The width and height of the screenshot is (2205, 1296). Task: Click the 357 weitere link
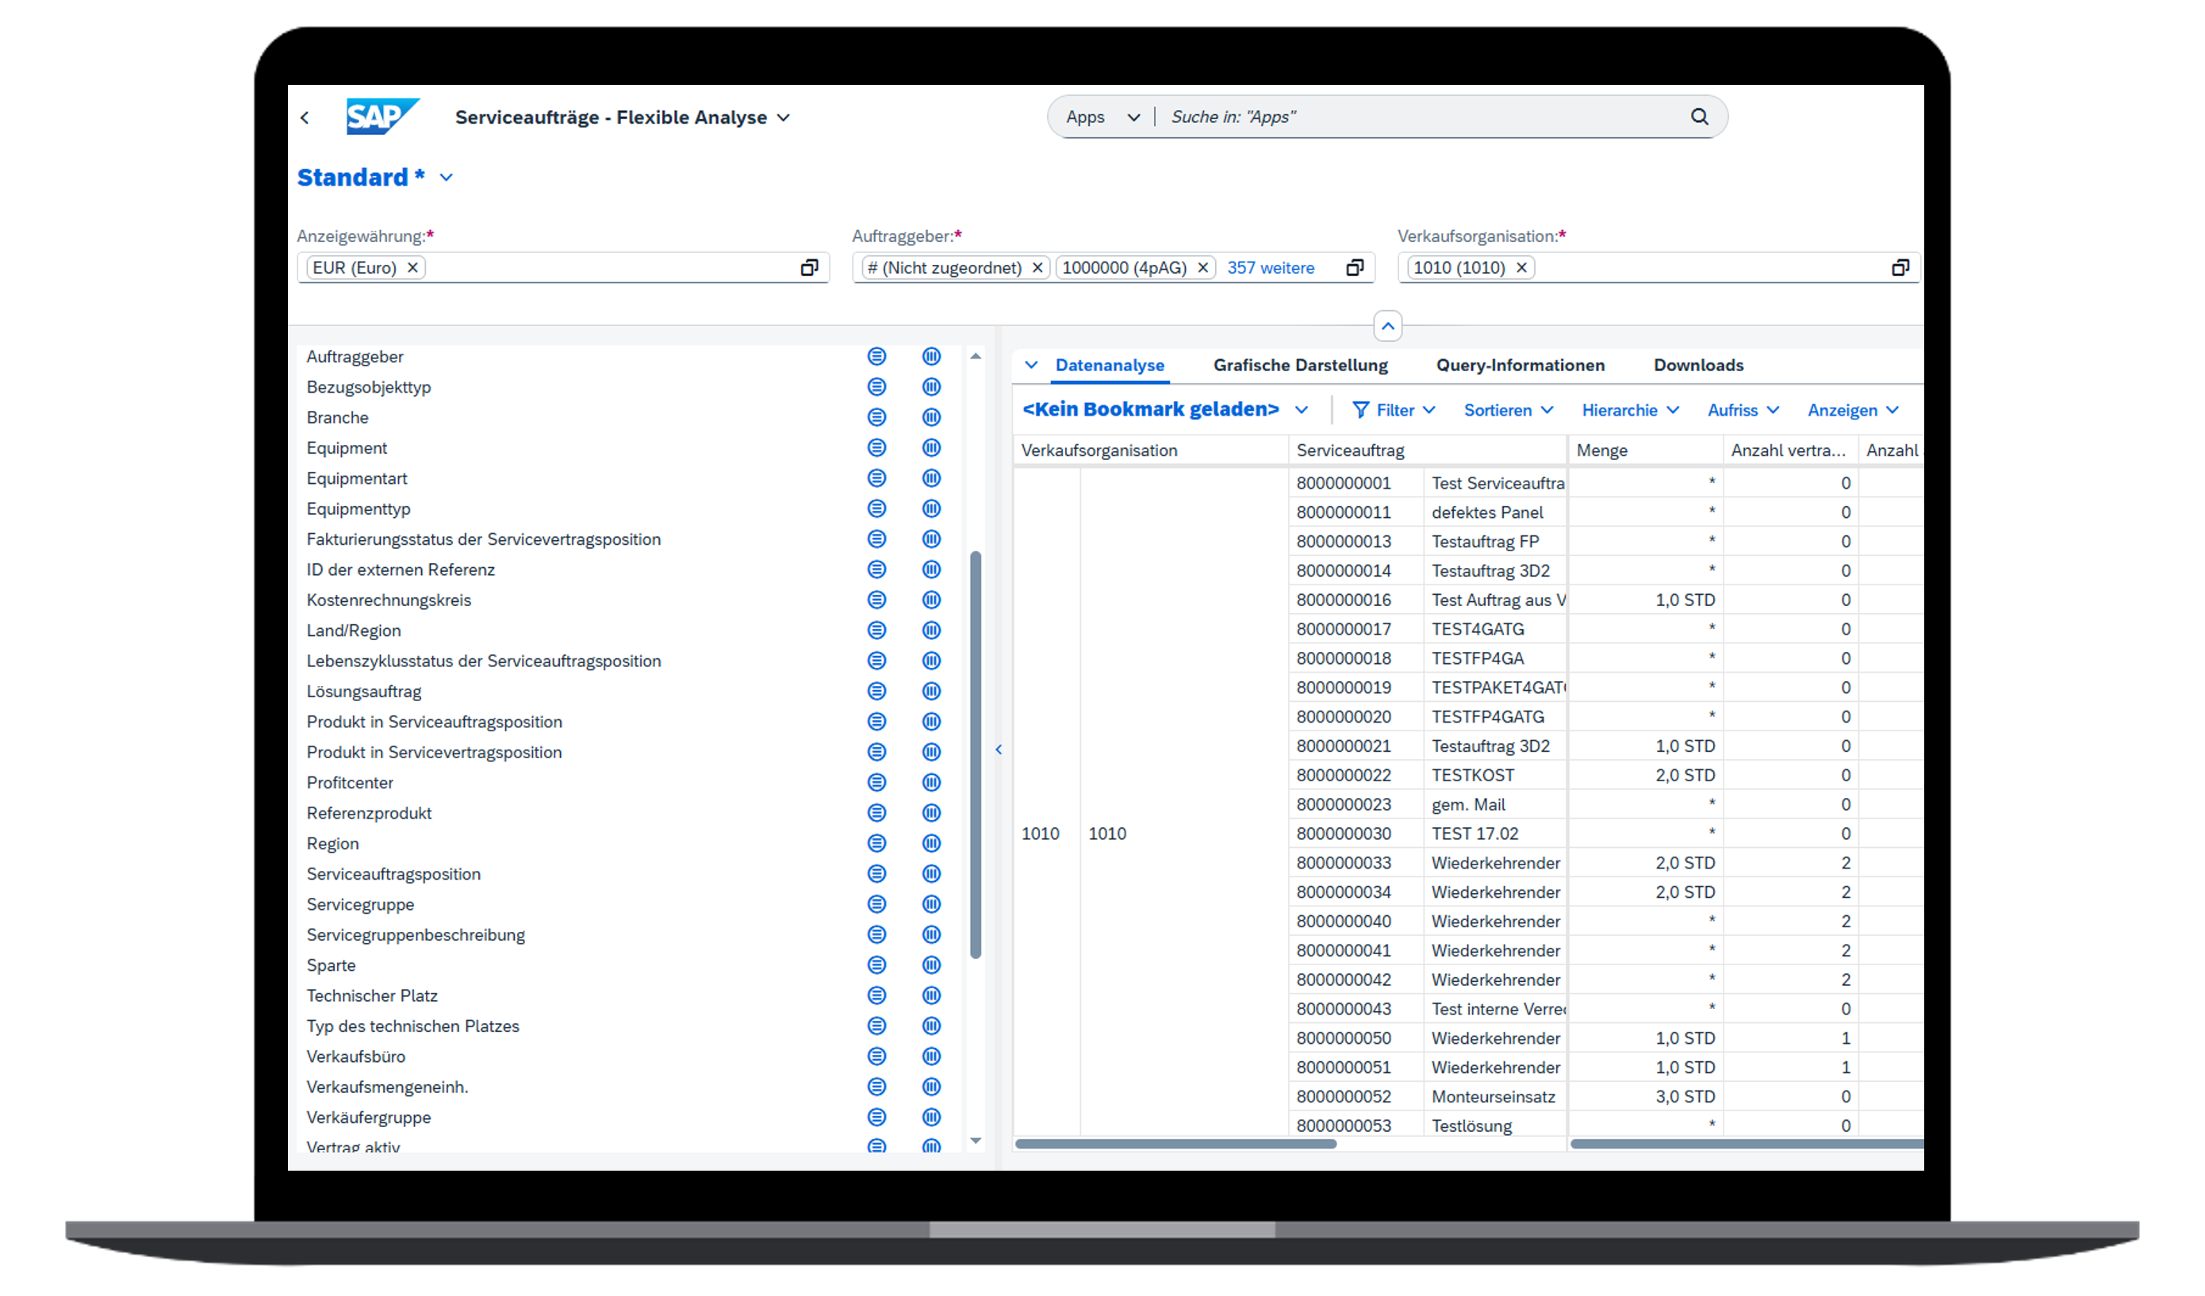tap(1270, 268)
